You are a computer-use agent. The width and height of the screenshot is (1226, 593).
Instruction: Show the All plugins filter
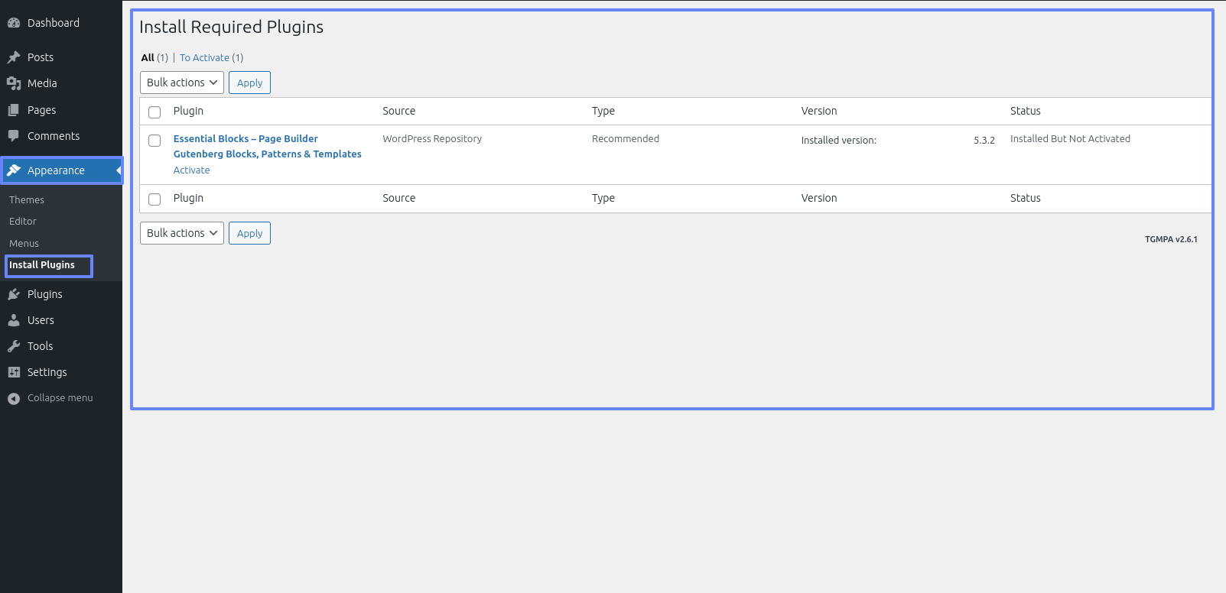(148, 58)
